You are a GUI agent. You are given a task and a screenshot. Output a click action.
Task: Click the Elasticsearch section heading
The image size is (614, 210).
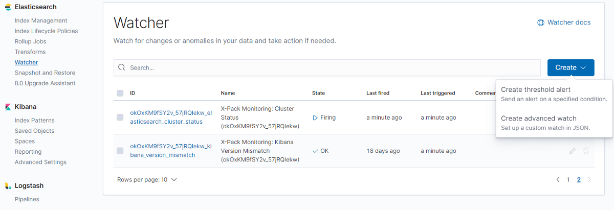pyautogui.click(x=35, y=7)
